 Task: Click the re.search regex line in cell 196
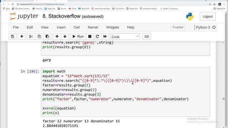(107, 81)
